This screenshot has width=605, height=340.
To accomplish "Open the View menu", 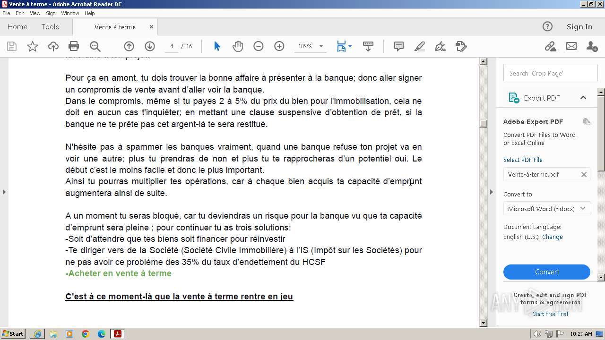I will click(35, 13).
